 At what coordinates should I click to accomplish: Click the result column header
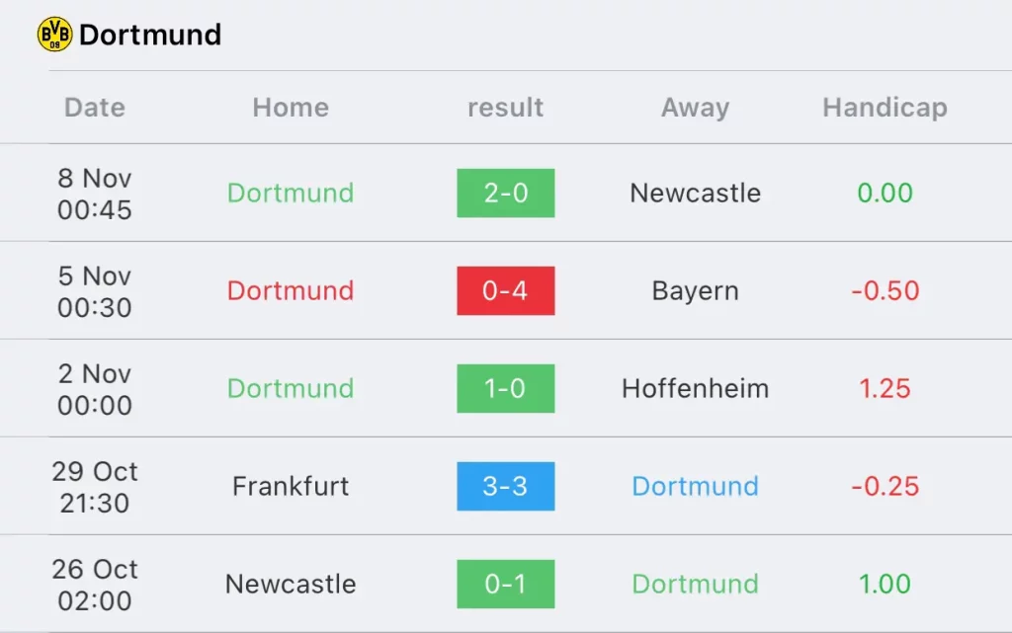pos(505,107)
